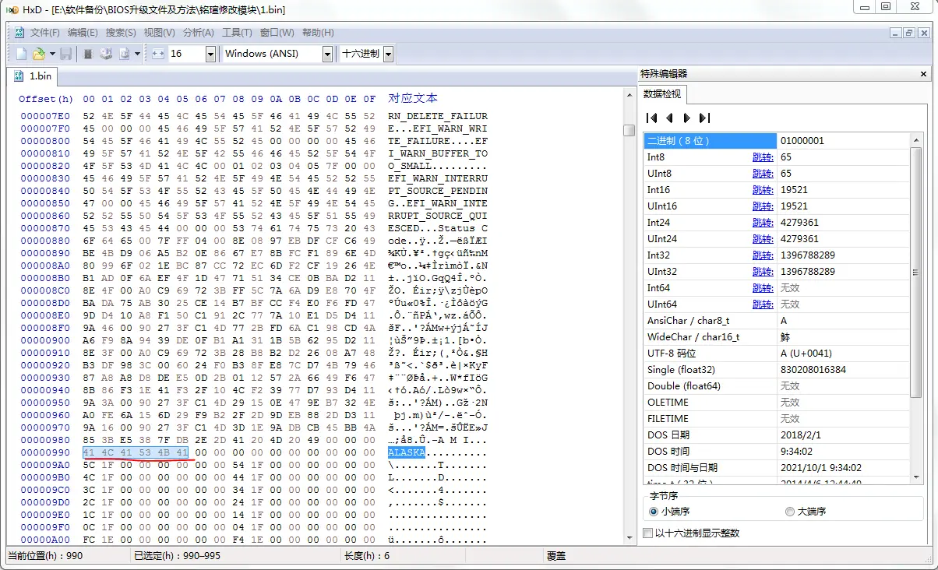Click 跳转 link in the UInt8 row
This screenshot has height=570, width=938.
pyautogui.click(x=763, y=174)
